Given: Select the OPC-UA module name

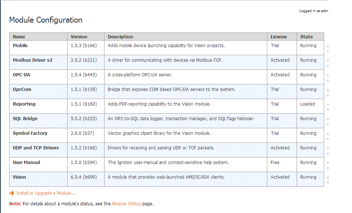Looking at the screenshot, I should pos(21,75).
